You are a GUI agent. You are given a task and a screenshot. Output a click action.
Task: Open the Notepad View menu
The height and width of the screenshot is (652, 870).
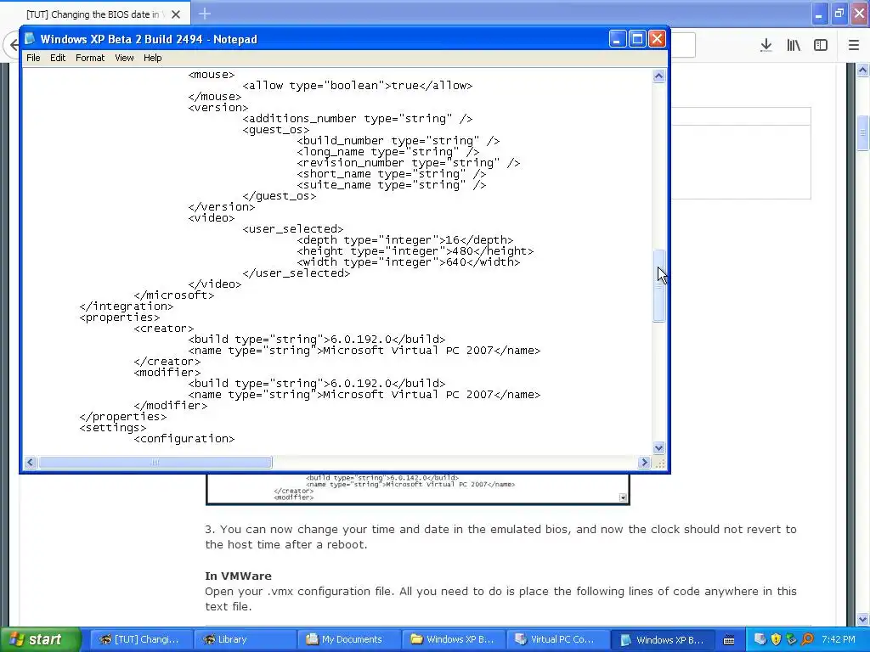click(x=124, y=58)
